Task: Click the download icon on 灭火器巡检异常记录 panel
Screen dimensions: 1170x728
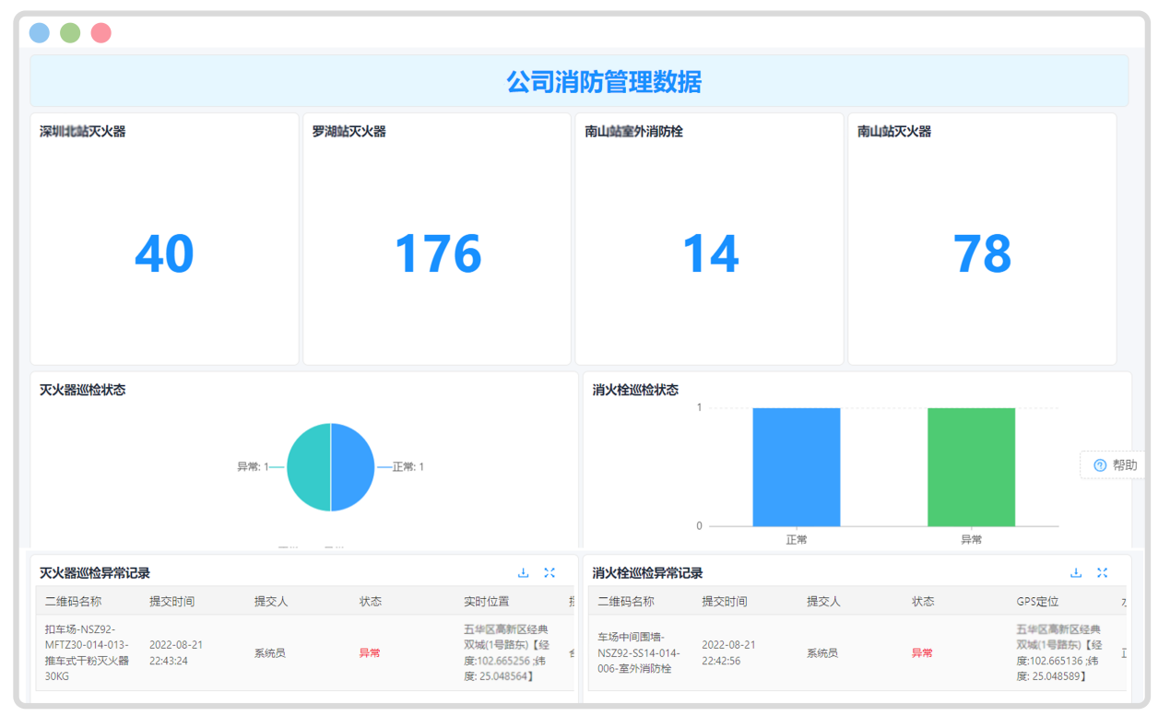Action: [x=524, y=572]
